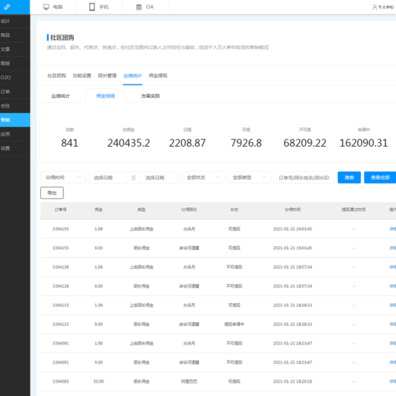
Task: Click the start date 选择日期 field
Action: click(x=107, y=178)
